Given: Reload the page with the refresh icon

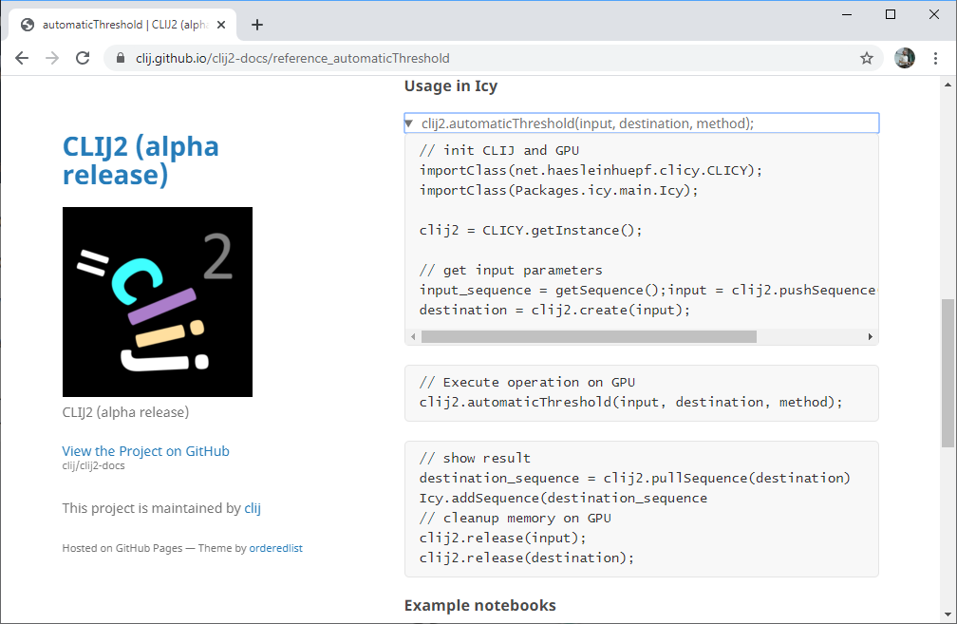Looking at the screenshot, I should click(x=83, y=58).
